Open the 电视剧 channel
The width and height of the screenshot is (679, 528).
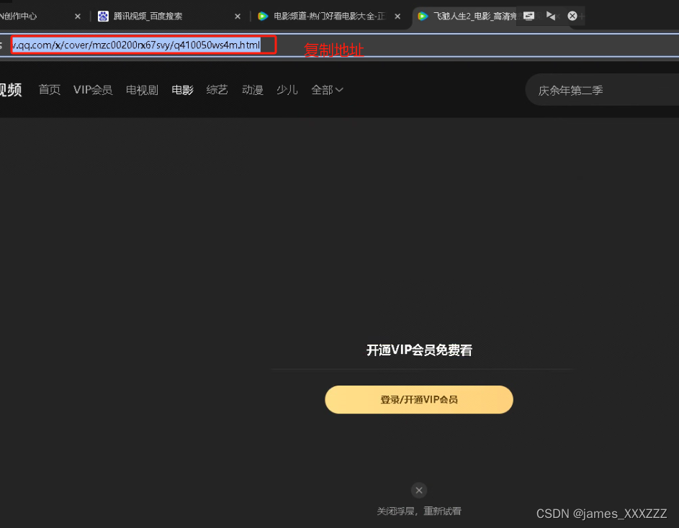point(142,90)
